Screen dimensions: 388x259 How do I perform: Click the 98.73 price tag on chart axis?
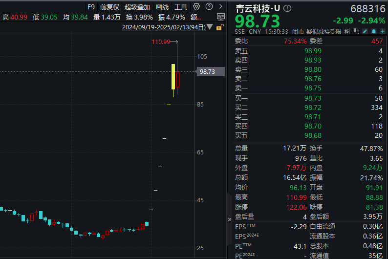point(211,72)
